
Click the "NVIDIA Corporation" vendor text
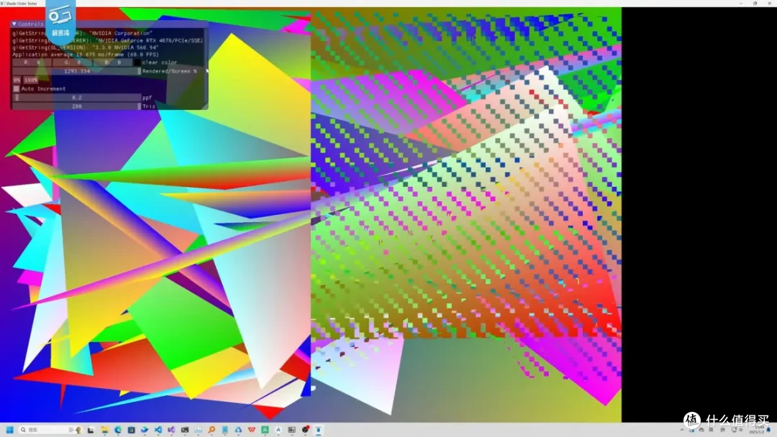[x=120, y=33]
